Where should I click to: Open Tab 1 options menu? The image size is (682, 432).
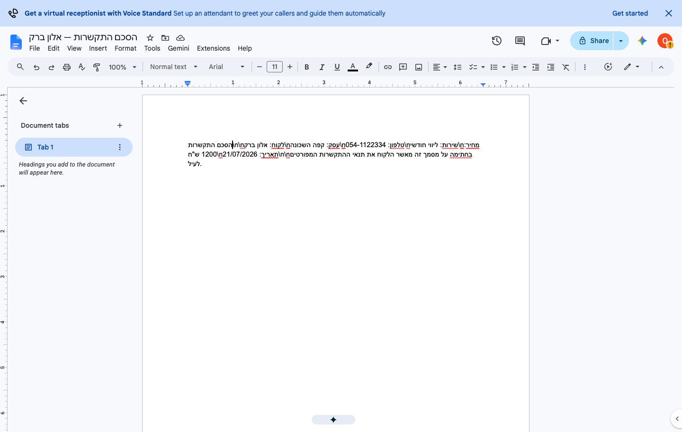[x=120, y=147]
